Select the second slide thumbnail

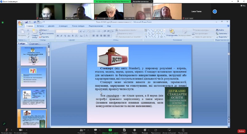[33, 77]
